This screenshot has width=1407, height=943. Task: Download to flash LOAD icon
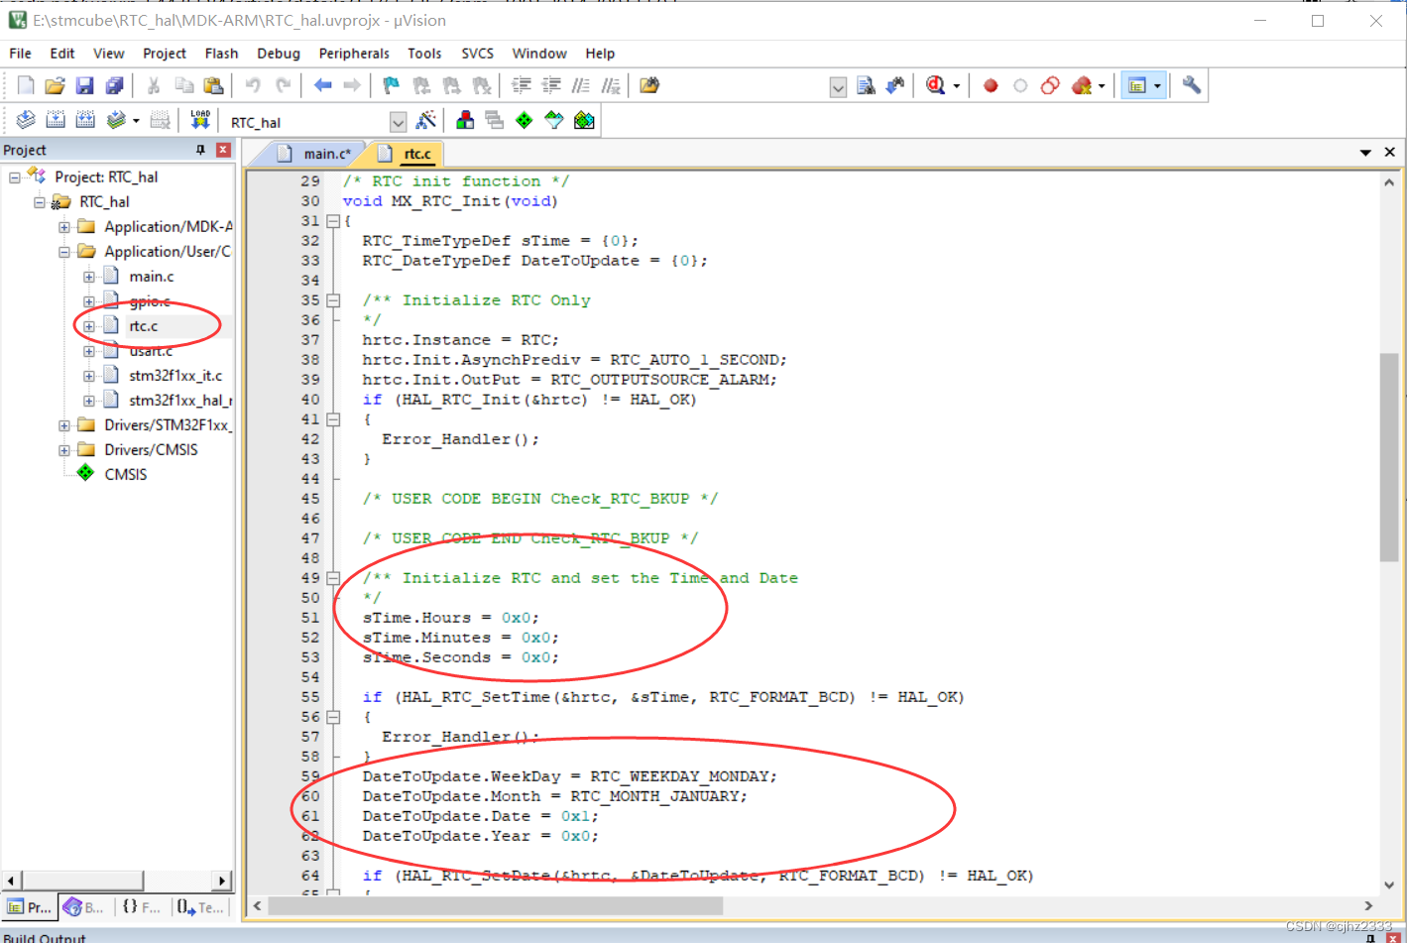pyautogui.click(x=200, y=121)
